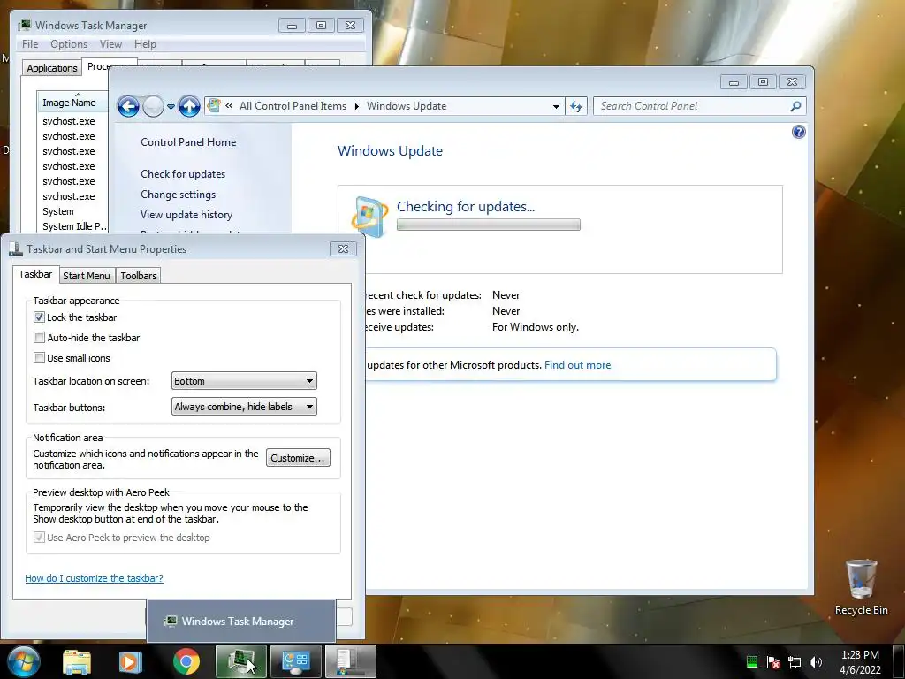Open the address bar history dropdown
Viewport: 905px width, 679px height.
point(556,106)
